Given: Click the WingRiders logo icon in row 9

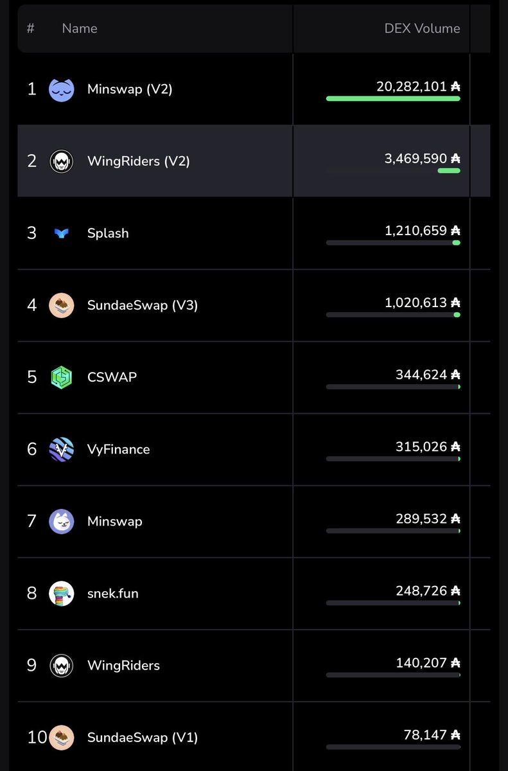Looking at the screenshot, I should click(62, 665).
